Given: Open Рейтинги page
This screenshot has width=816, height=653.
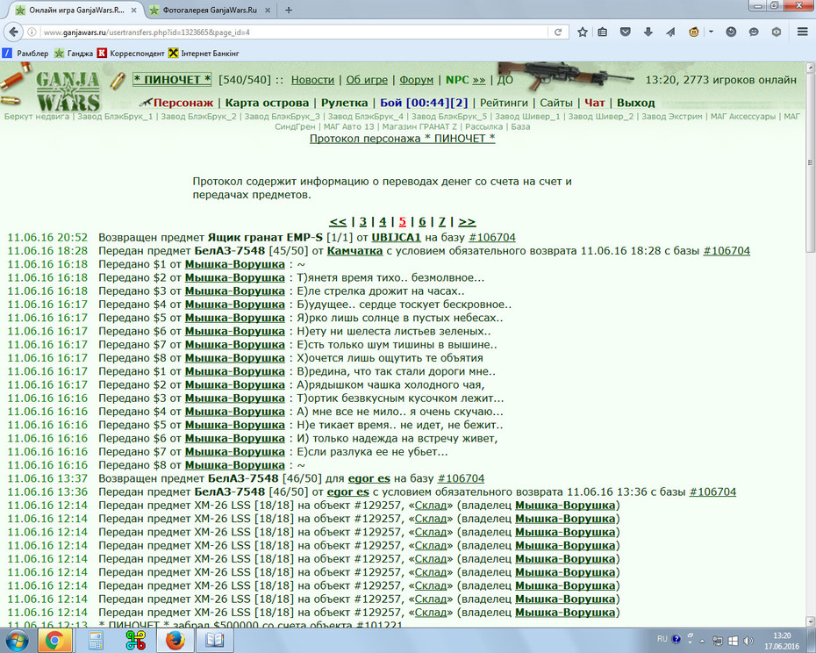Looking at the screenshot, I should [x=504, y=103].
